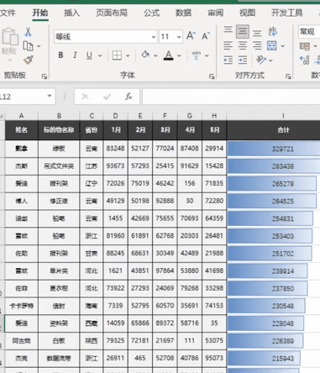Switch to the 插入 tab
The image size is (320, 373).
pos(71,13)
